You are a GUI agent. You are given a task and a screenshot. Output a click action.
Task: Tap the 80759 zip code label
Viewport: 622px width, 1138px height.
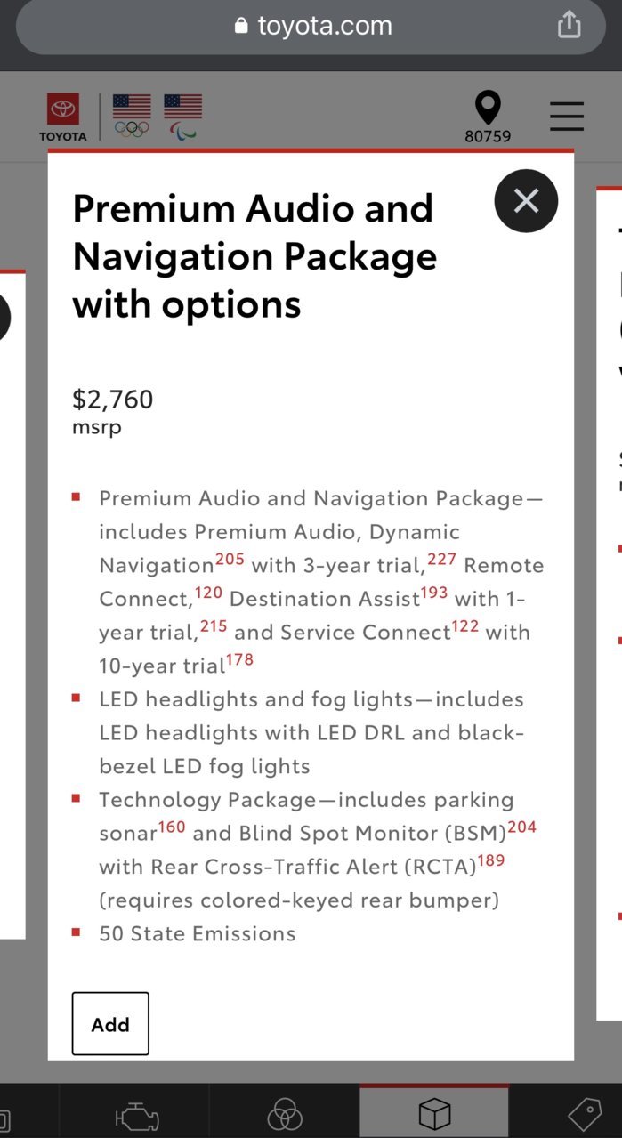click(488, 136)
